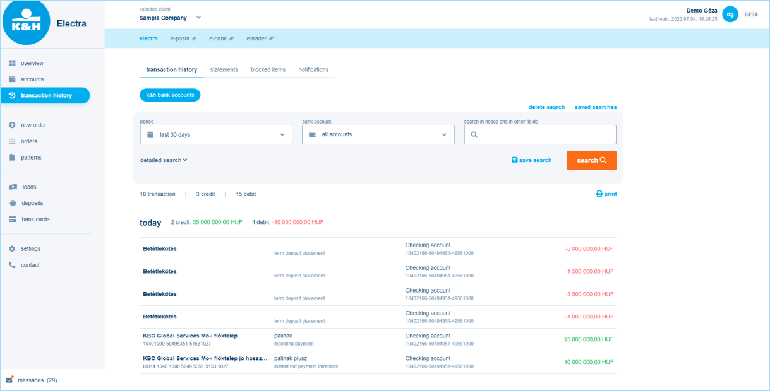Open the settings gear icon
Screen dimensions: 770x391
click(x=13, y=248)
